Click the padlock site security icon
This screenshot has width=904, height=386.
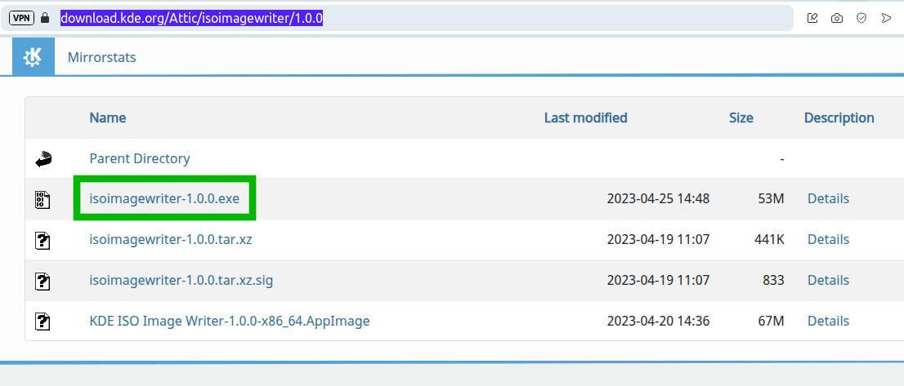point(46,19)
